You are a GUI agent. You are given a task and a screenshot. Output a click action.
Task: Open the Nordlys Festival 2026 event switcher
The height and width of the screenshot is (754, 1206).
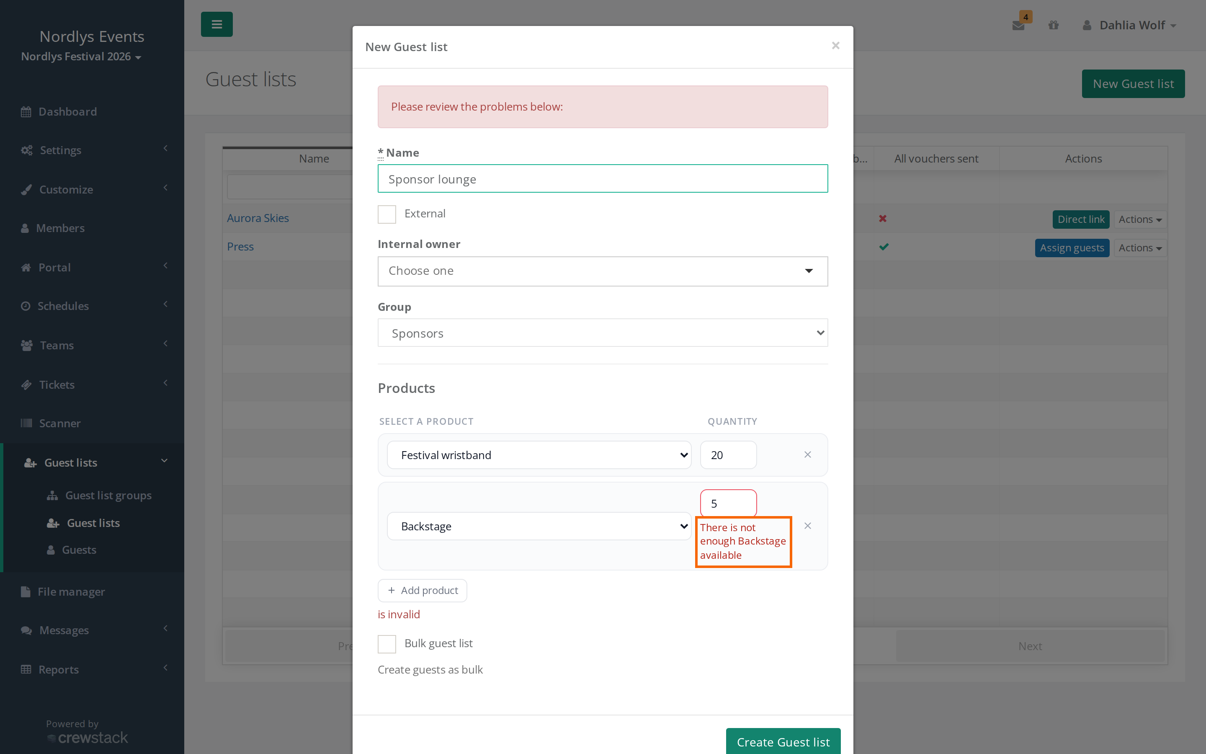click(x=81, y=57)
